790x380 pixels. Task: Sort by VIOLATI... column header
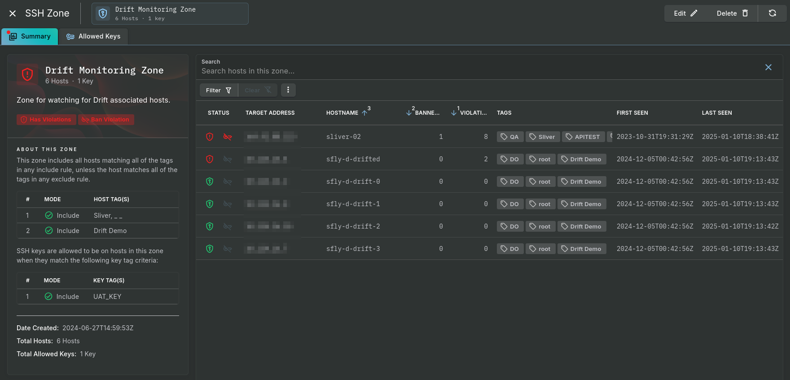(473, 113)
